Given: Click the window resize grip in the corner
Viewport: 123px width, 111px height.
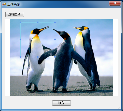Looking at the screenshot, I should [x=119, y=107].
